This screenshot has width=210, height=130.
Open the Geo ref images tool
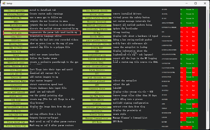[16, 11]
